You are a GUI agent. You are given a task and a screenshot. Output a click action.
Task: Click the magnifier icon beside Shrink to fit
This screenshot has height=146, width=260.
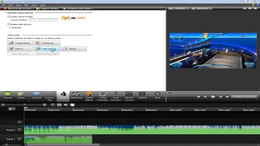point(193,9)
